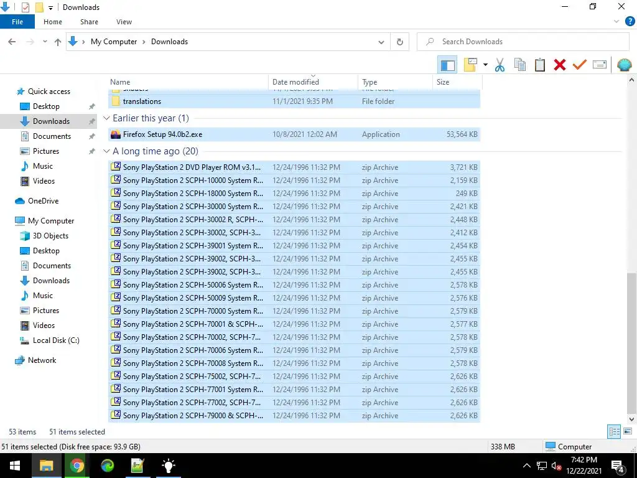637x478 pixels.
Task: Open the ribbon help question mark
Action: coord(630,22)
